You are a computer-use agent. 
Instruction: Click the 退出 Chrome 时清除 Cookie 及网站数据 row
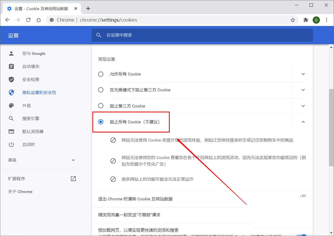coord(202,199)
